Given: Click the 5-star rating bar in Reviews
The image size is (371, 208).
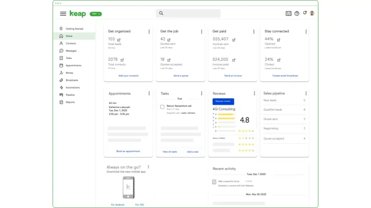Looking at the screenshot, I should [x=227, y=114].
